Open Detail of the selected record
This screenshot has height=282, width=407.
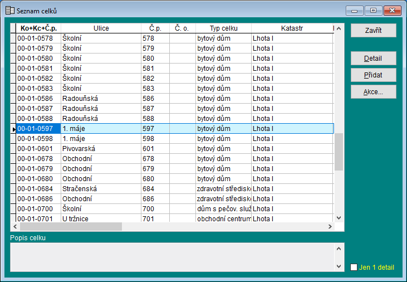pos(373,59)
